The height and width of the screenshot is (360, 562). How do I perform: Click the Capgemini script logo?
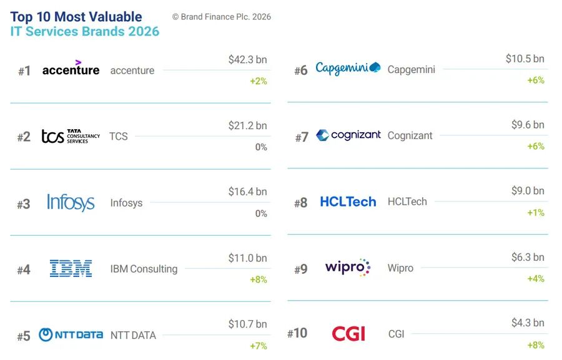point(348,68)
